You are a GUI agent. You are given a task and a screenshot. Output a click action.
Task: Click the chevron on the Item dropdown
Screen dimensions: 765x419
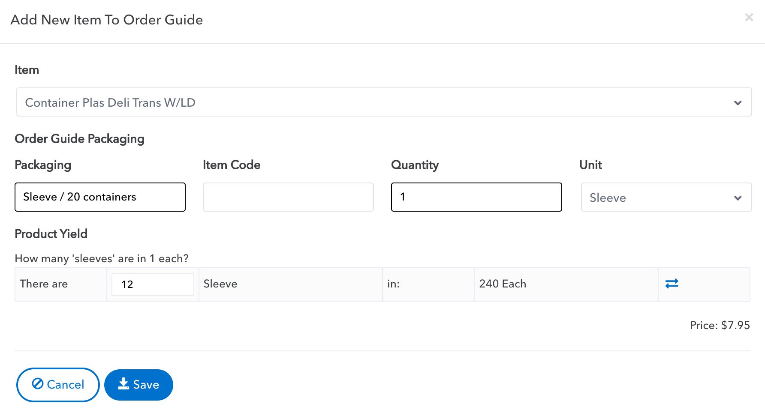[x=738, y=102]
